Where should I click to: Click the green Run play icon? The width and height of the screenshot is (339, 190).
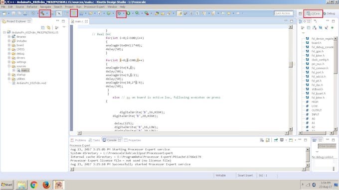point(129,13)
